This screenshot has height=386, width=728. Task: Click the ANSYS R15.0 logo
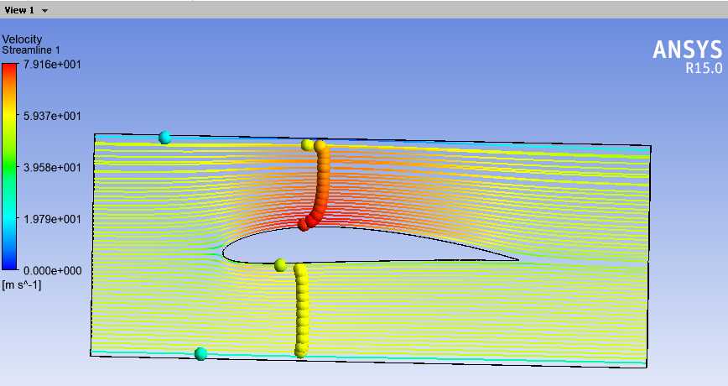[687, 57]
